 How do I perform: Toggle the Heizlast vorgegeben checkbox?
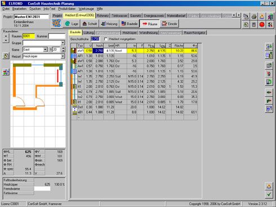[106, 39]
